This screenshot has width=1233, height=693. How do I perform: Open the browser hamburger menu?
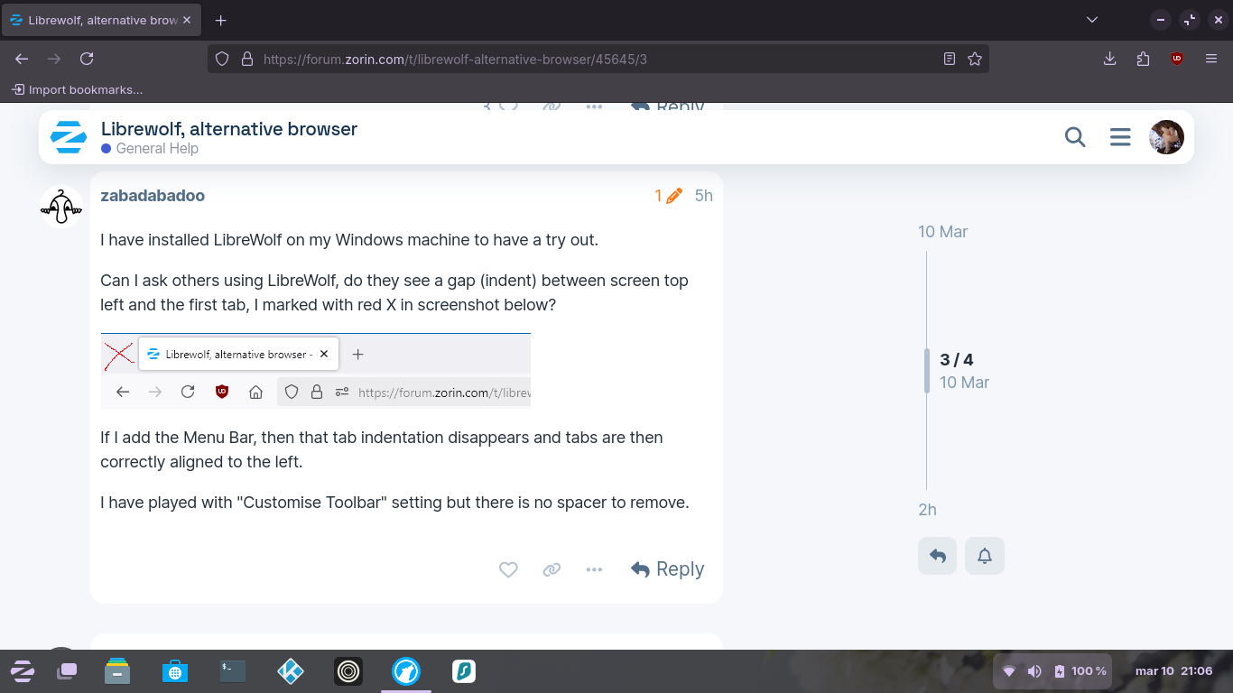[x=1211, y=59]
